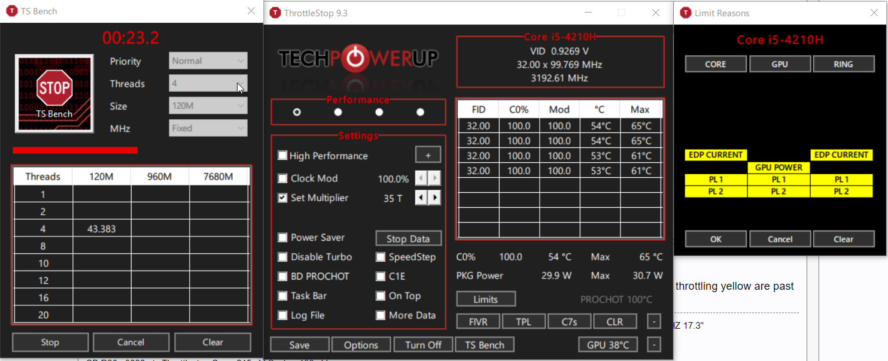The height and width of the screenshot is (361, 888).
Task: Click red benchmark progress bar
Action: pyautogui.click(x=75, y=150)
